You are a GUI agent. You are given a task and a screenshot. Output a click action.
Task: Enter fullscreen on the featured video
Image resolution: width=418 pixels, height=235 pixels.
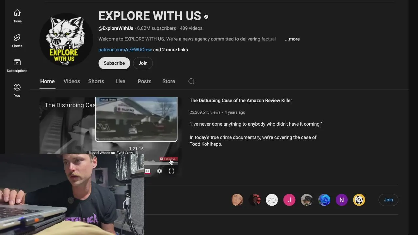coord(171,171)
